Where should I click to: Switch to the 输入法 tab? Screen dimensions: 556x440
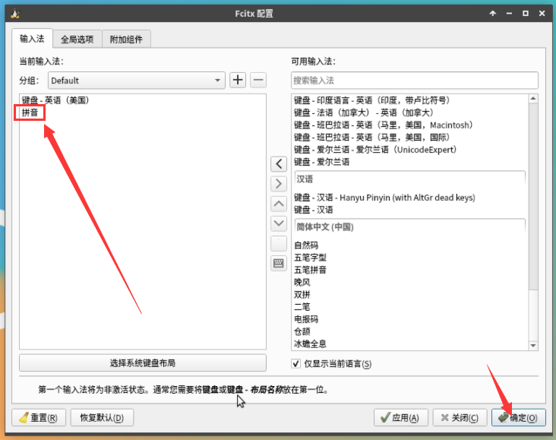click(32, 39)
